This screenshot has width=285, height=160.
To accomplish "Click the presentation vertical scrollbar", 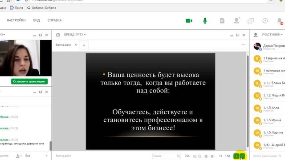I will pos(248,101).
